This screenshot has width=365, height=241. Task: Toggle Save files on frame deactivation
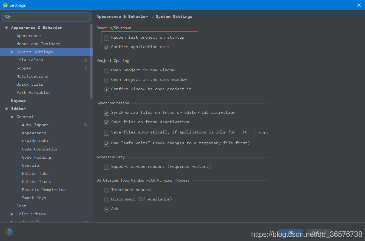107,122
